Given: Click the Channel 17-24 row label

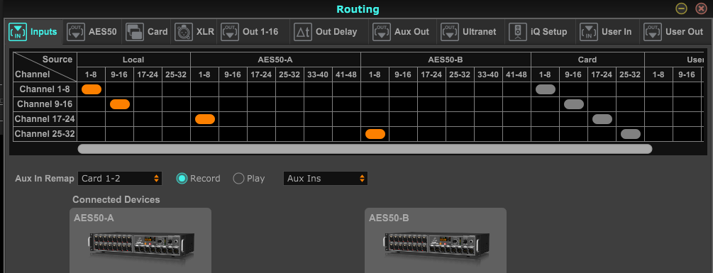Looking at the screenshot, I should click(x=45, y=119).
